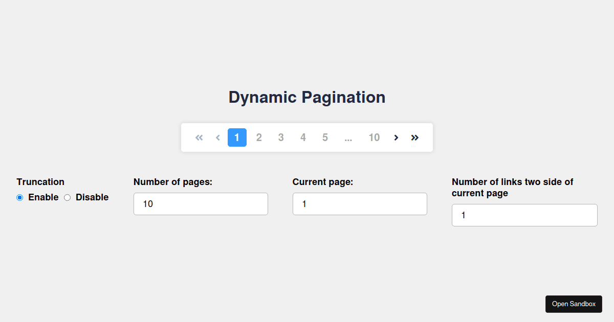The image size is (614, 322).
Task: Select page 3 in the pagination bar
Action: click(x=281, y=137)
